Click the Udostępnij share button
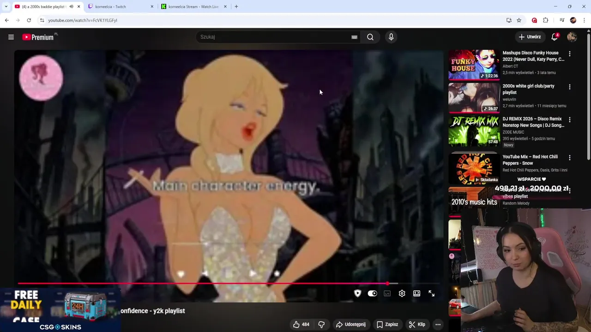 (351, 324)
